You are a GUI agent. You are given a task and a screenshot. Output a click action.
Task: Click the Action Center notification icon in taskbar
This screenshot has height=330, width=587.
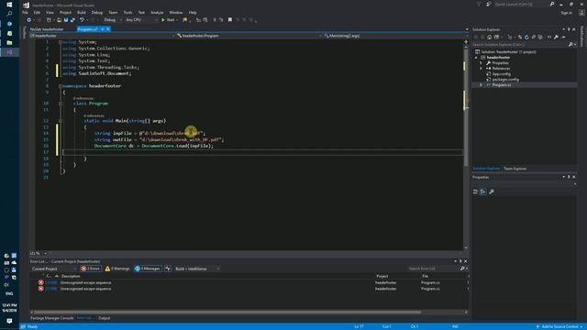coord(9,321)
